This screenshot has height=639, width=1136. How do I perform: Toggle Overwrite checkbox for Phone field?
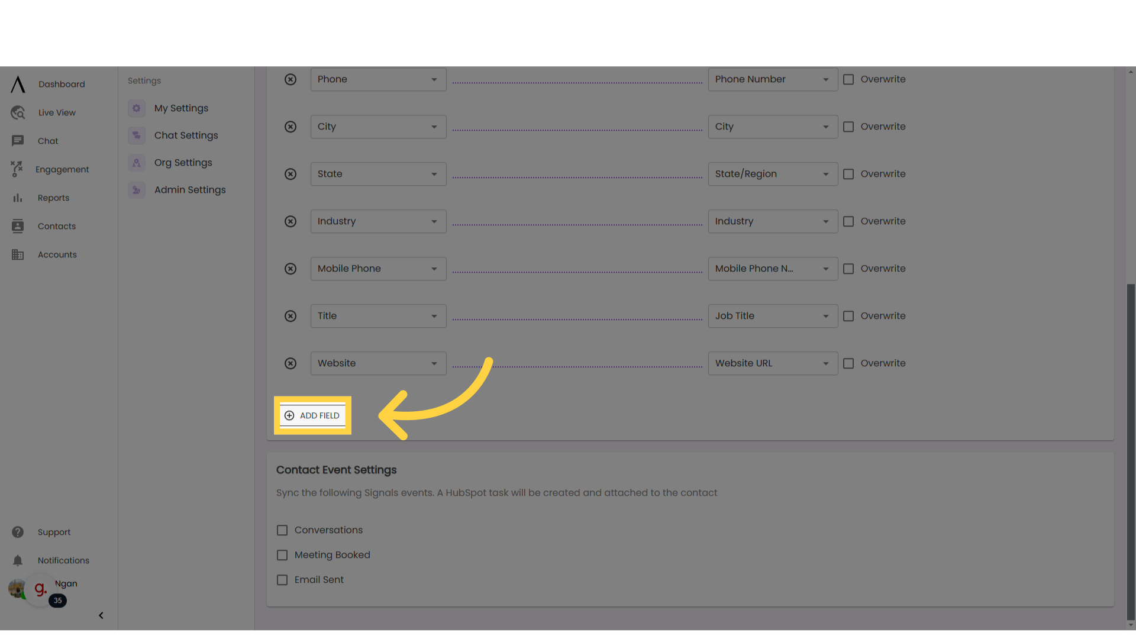[848, 79]
